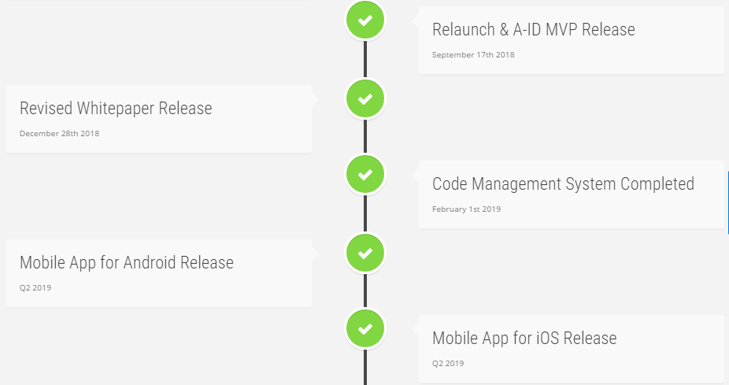Open the Revised Whitepaper Release heading
This screenshot has width=729, height=385.
(116, 109)
